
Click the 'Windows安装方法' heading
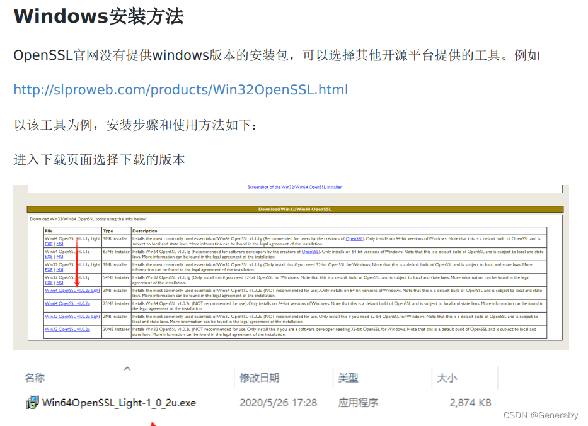98,16
